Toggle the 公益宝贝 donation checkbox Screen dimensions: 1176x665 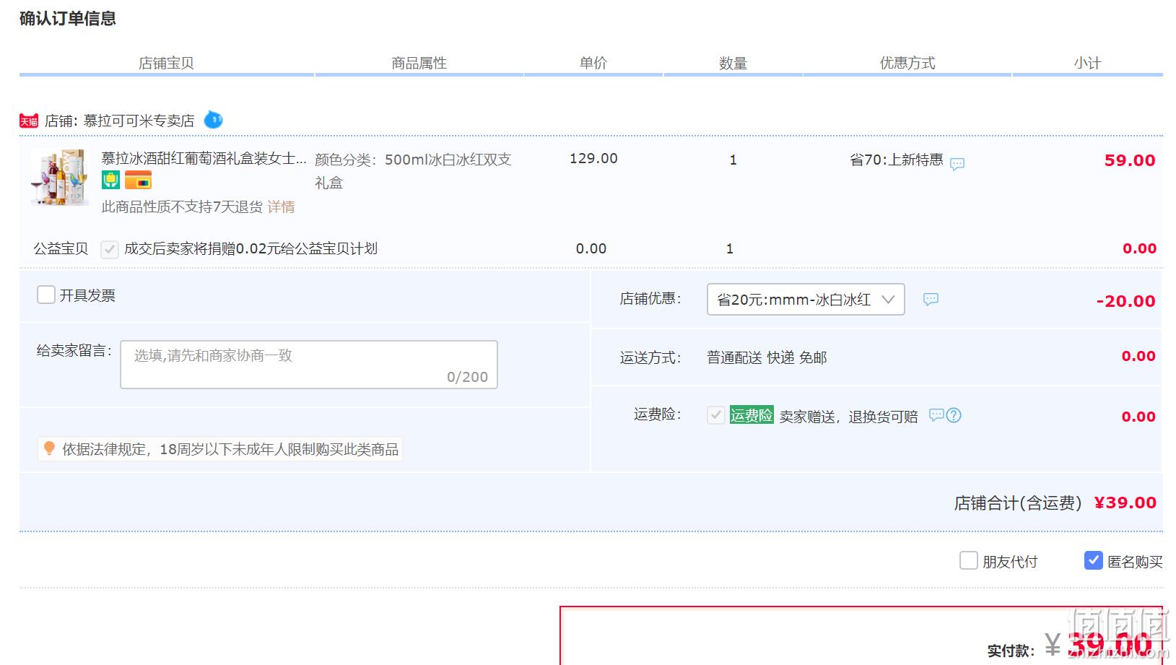pos(110,249)
